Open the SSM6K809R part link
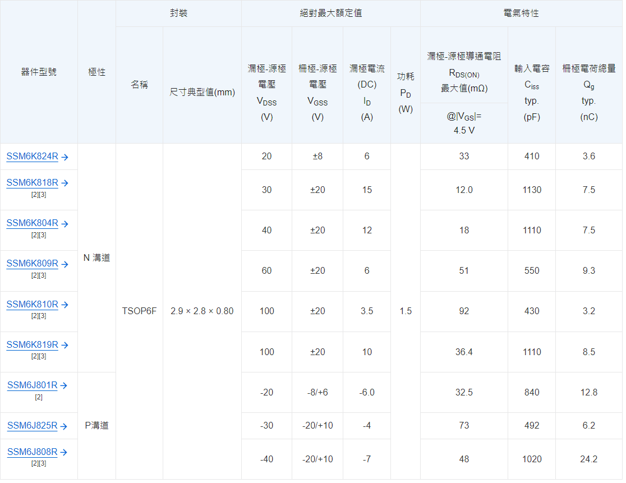626x483 pixels. tap(32, 264)
